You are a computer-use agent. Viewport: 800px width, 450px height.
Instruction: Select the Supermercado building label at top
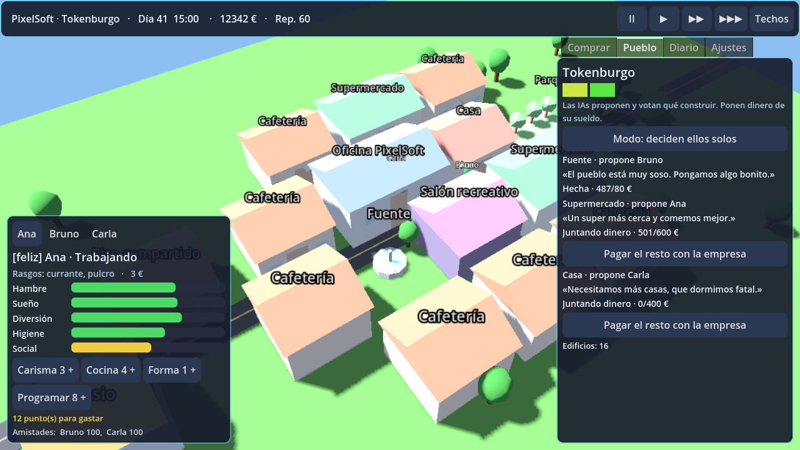point(367,88)
